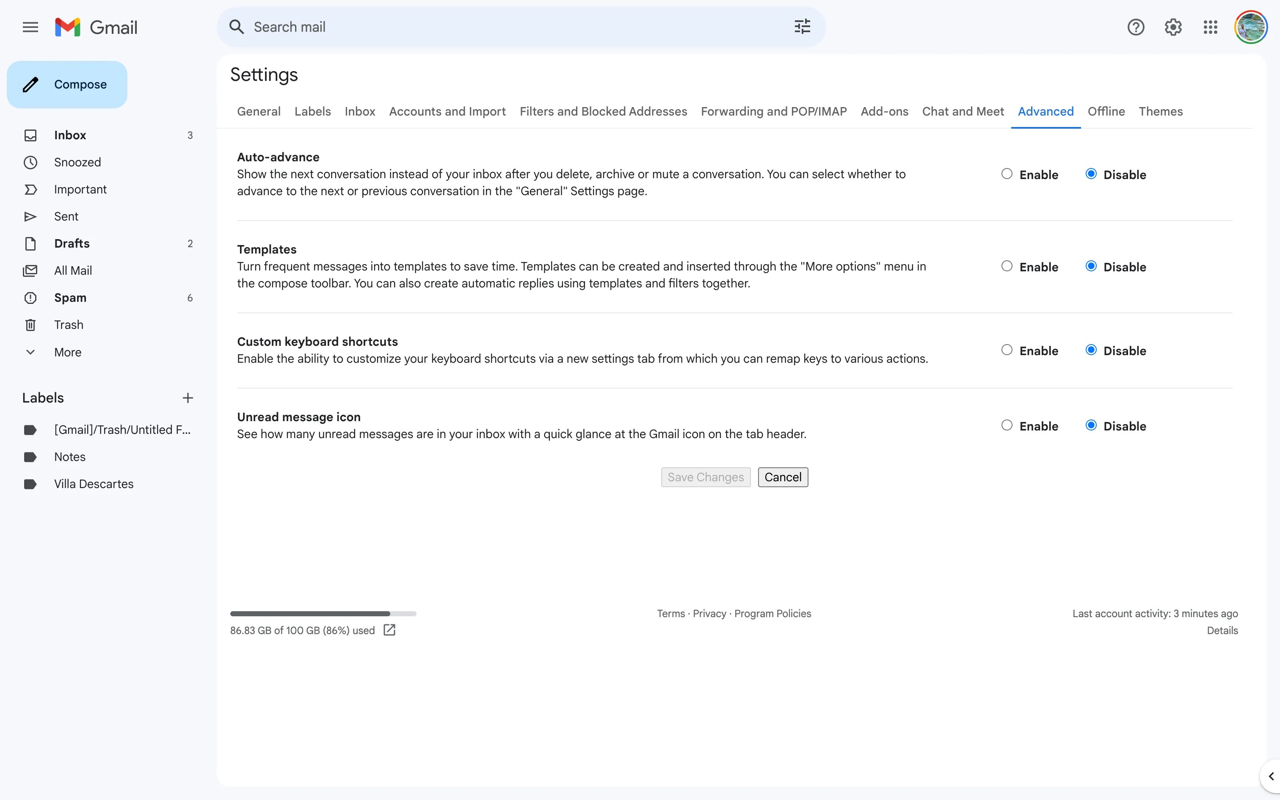Switch to the General tab
The width and height of the screenshot is (1280, 800).
point(259,112)
